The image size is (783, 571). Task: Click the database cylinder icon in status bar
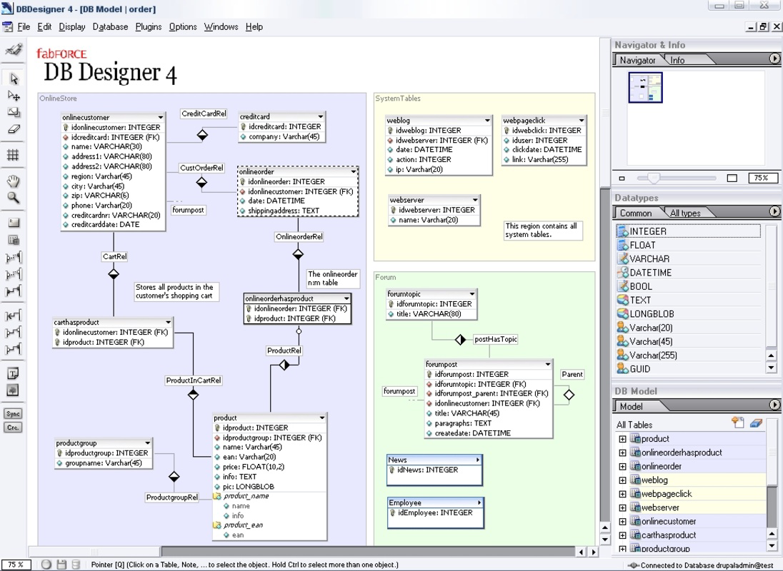76,565
